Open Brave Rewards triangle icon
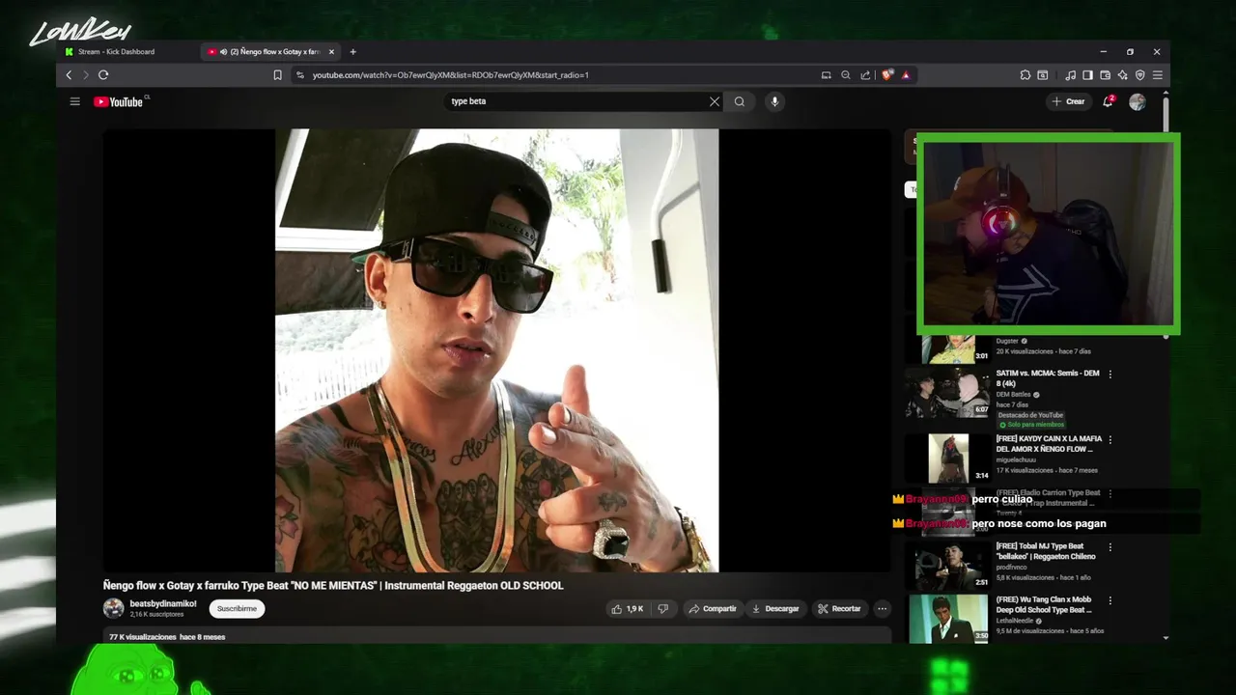Image resolution: width=1236 pixels, height=695 pixels. click(x=906, y=75)
